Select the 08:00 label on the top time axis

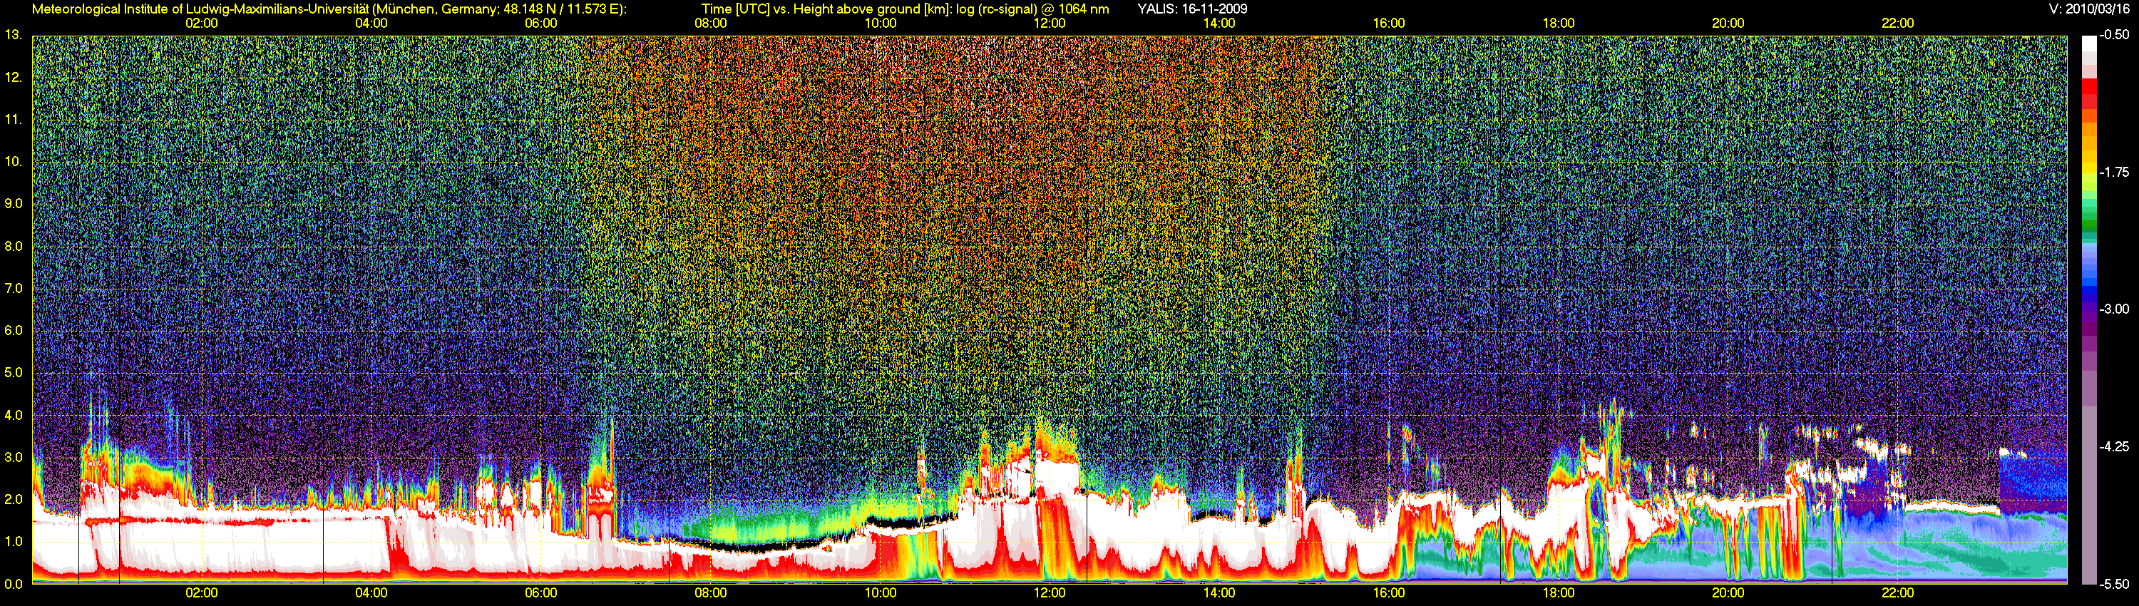[711, 24]
